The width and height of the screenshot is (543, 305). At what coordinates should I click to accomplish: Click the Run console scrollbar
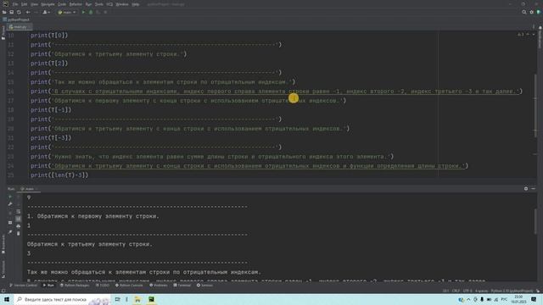pos(535,221)
